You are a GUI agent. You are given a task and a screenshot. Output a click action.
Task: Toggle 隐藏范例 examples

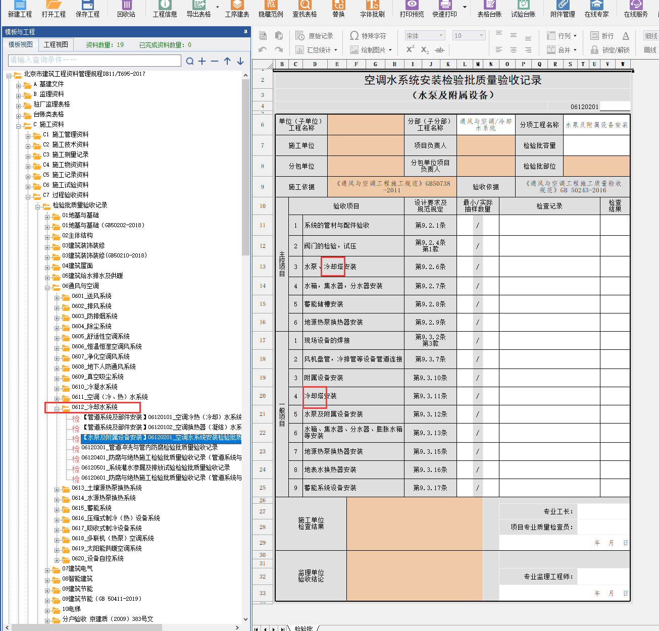click(271, 9)
